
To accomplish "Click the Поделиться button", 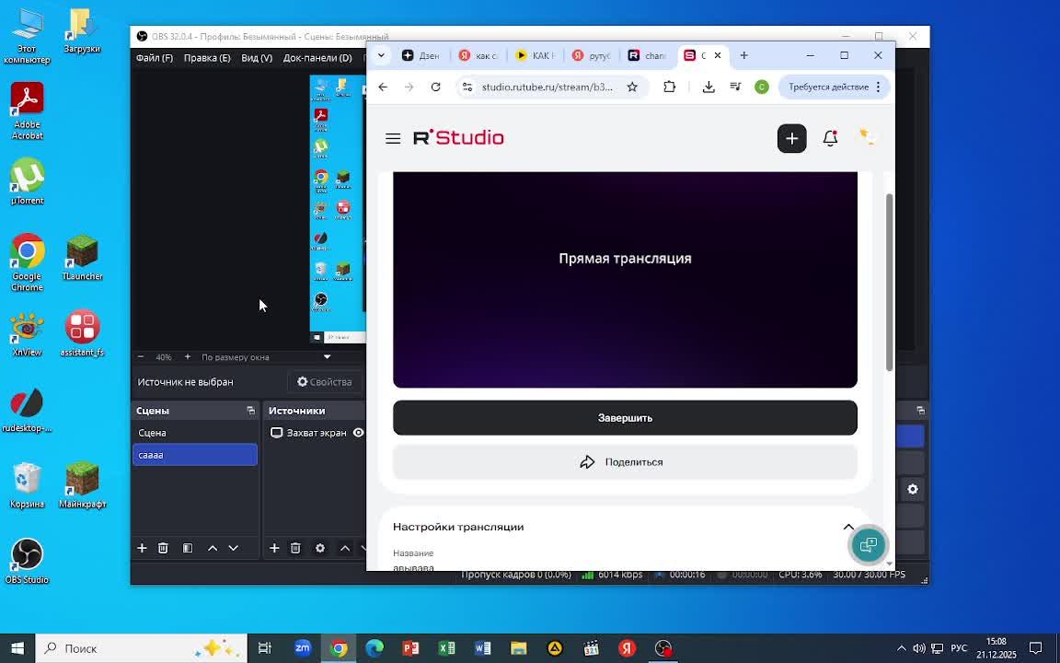I will [625, 462].
